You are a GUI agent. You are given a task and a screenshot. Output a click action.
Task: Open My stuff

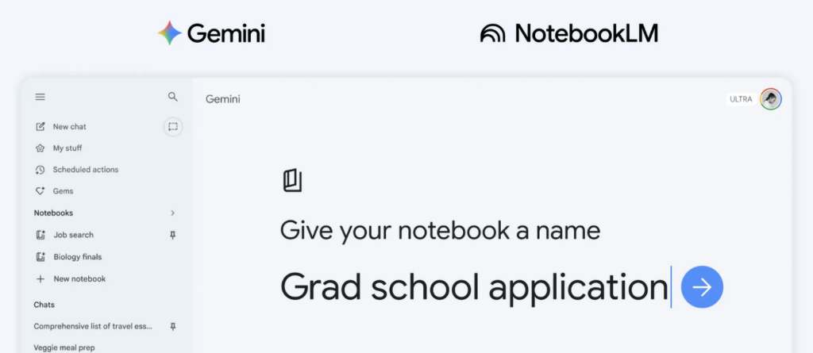coord(67,148)
